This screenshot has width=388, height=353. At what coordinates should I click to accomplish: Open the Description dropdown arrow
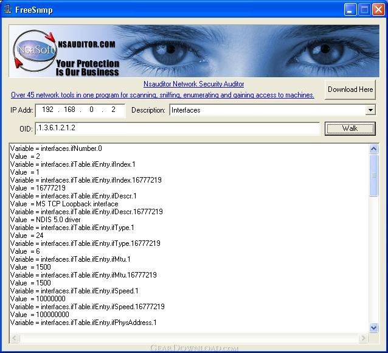[x=370, y=110]
